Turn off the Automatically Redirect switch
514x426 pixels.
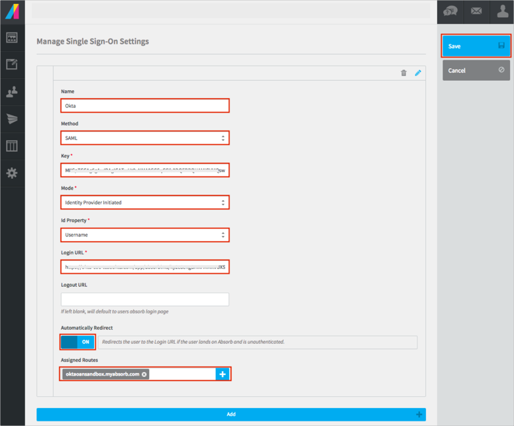77,342
